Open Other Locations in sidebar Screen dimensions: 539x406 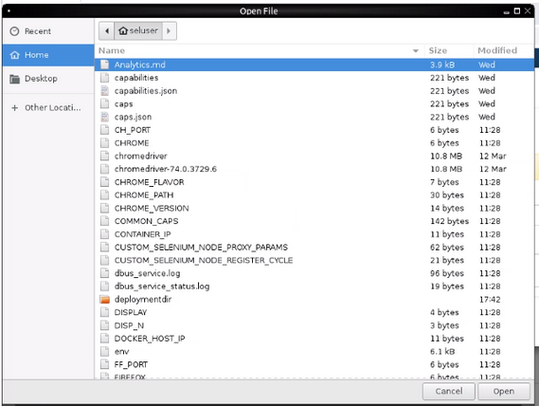(x=48, y=108)
